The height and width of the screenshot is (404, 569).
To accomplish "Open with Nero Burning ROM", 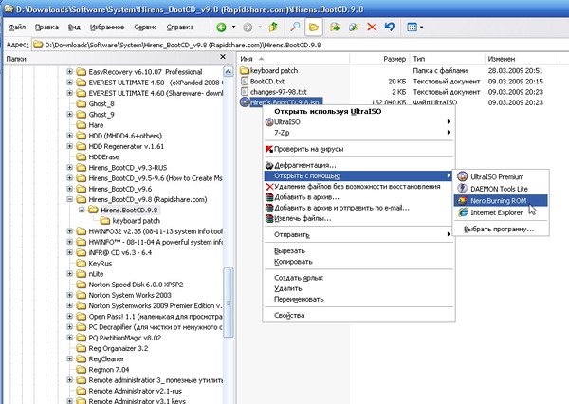I will (501, 201).
